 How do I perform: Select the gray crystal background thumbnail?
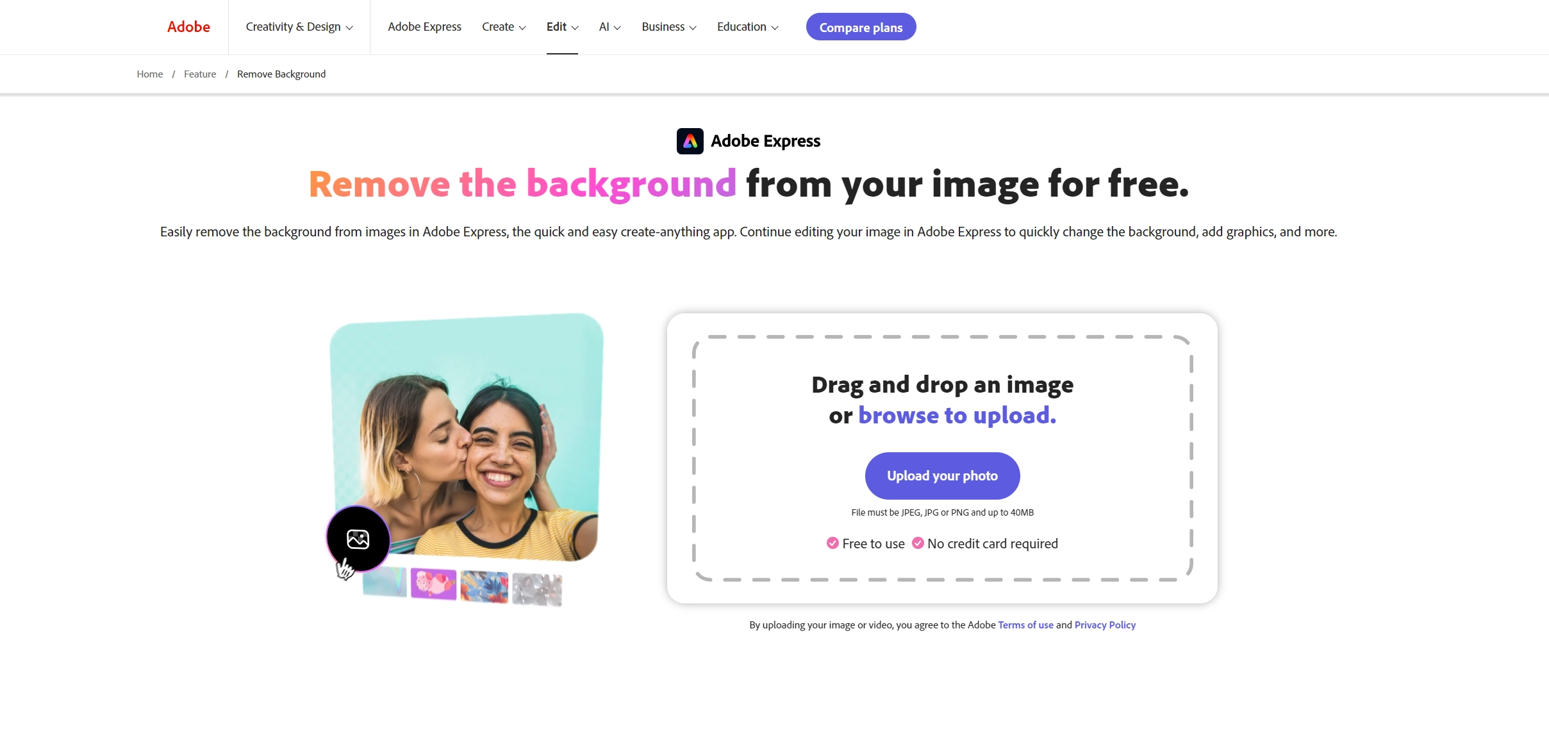537,589
